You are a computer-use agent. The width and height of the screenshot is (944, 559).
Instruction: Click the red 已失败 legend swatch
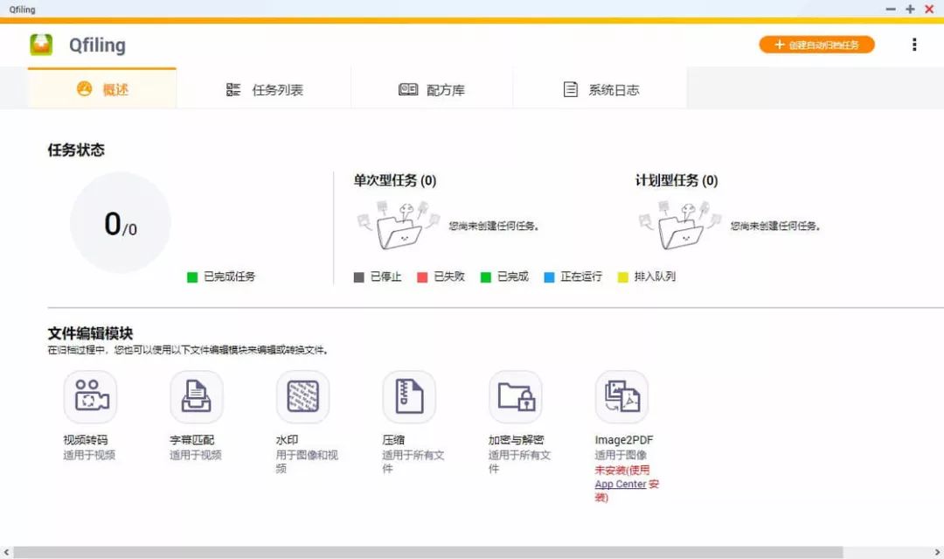422,277
